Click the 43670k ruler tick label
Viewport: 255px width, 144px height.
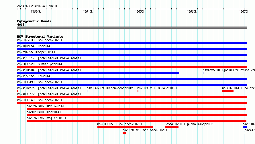coord(244,11)
